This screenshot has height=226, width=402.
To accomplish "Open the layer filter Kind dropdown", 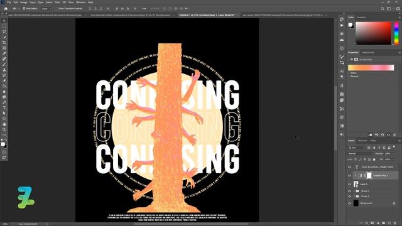I will 356,148.
